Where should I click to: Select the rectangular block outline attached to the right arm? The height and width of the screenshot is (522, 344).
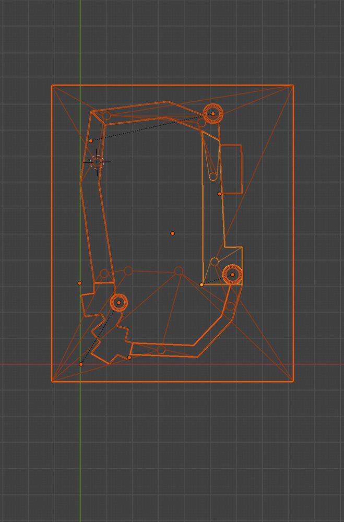pyautogui.click(x=231, y=169)
